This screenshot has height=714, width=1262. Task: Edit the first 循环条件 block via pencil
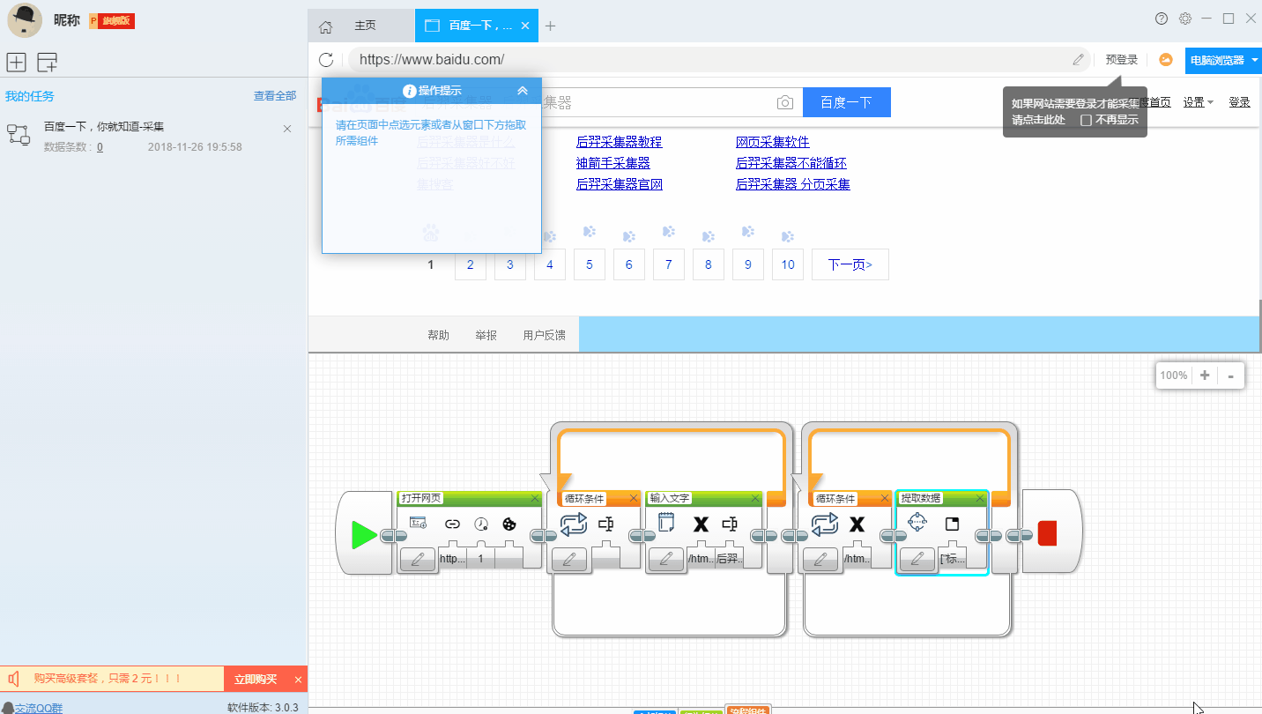pos(569,559)
